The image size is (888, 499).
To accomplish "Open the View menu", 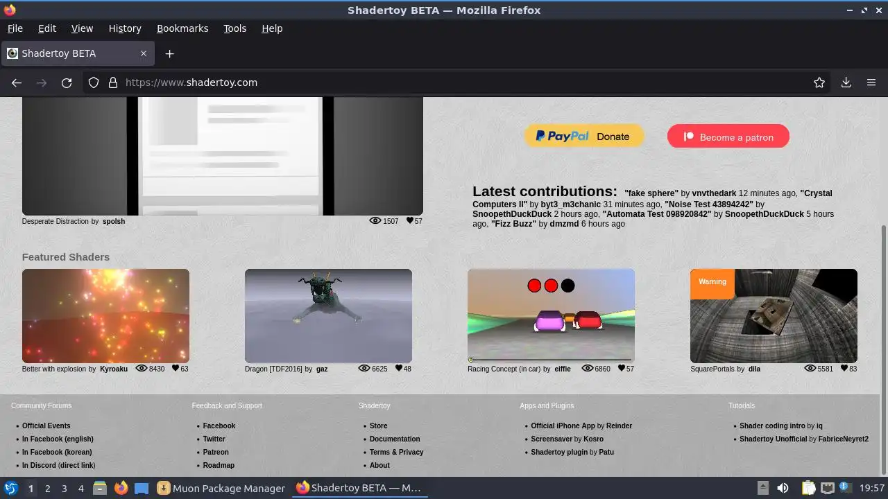I will [82, 28].
